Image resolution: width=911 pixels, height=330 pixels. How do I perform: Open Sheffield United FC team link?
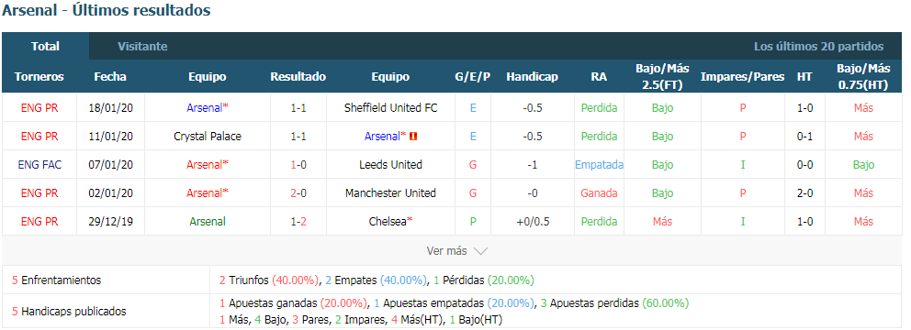coord(390,108)
